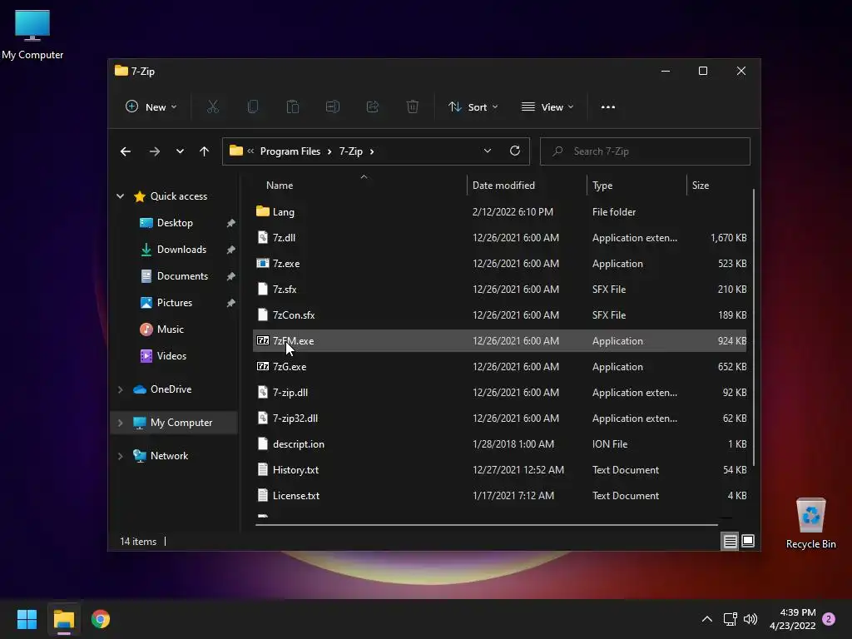The image size is (852, 639).
Task: Open File Explorer from the taskbar
Action: click(63, 619)
